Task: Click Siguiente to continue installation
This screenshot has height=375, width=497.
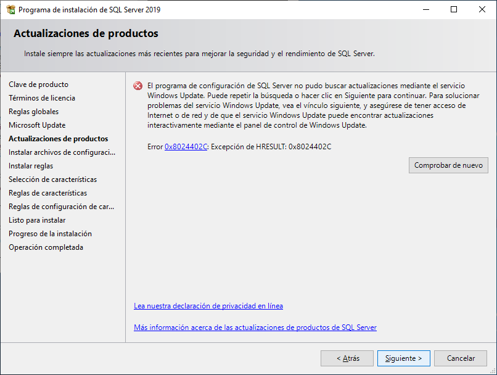Action: click(403, 358)
